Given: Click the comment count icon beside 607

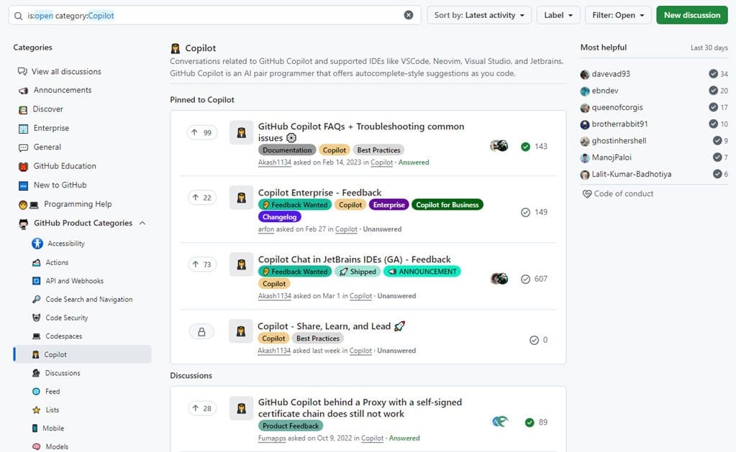Looking at the screenshot, I should point(526,279).
